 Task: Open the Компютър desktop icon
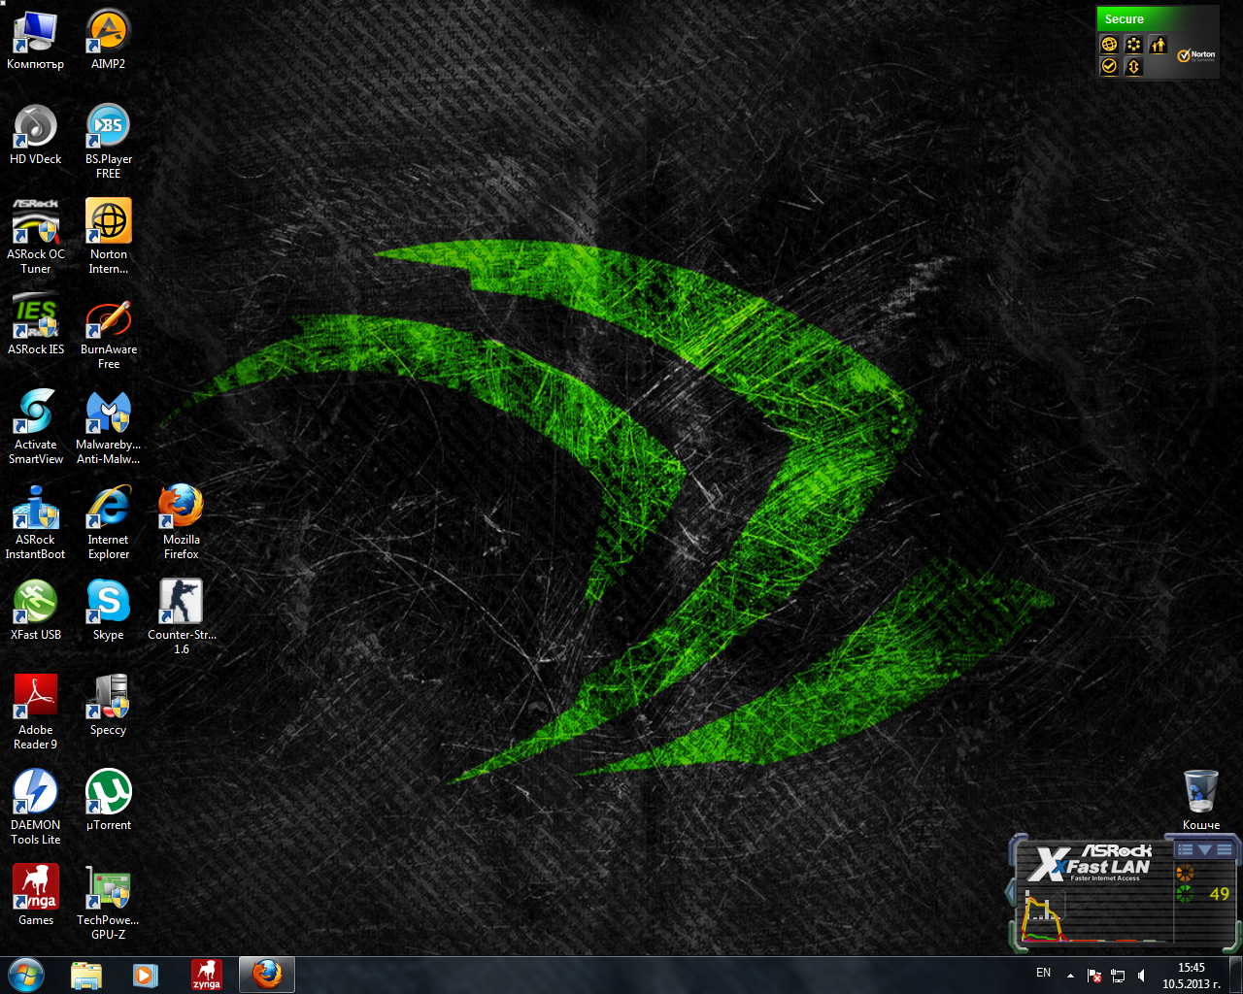coord(35,40)
